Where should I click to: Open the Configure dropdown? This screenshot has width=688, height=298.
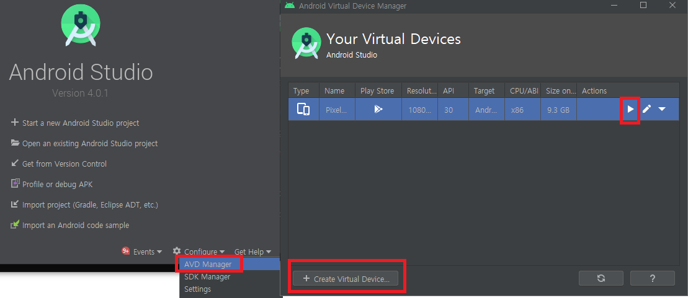point(205,252)
